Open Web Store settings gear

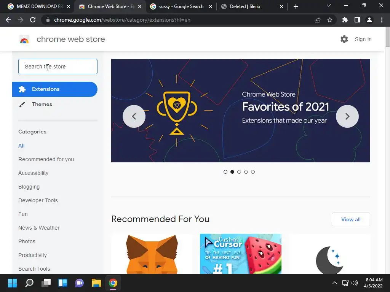pyautogui.click(x=344, y=39)
